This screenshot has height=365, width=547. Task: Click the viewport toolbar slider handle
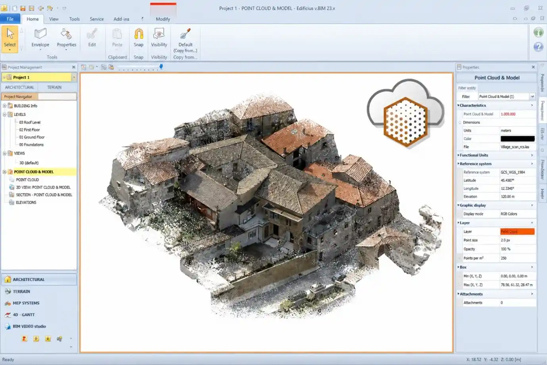click(x=161, y=67)
